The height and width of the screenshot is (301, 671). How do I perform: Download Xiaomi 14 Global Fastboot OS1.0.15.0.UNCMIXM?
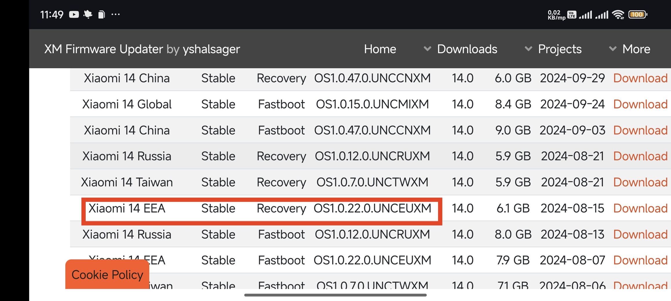pyautogui.click(x=640, y=104)
